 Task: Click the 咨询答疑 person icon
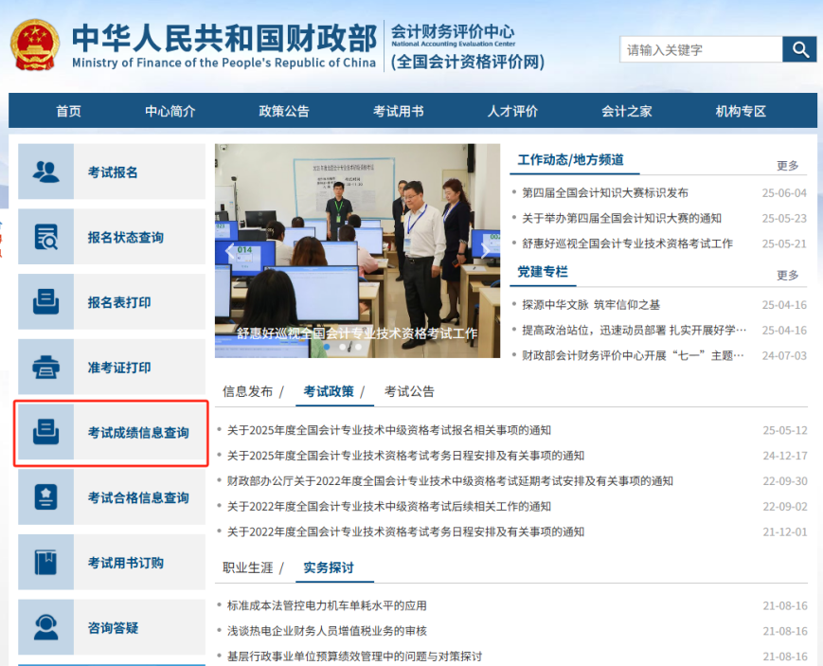tap(46, 627)
